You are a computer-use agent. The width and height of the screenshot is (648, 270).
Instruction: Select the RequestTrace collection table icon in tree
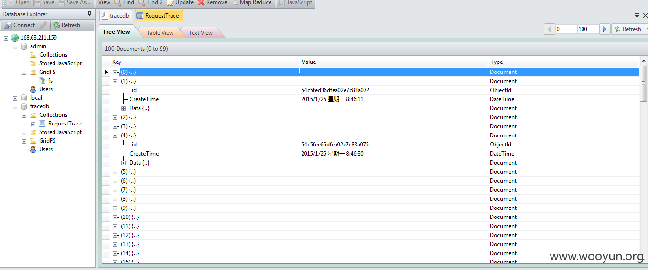42,124
